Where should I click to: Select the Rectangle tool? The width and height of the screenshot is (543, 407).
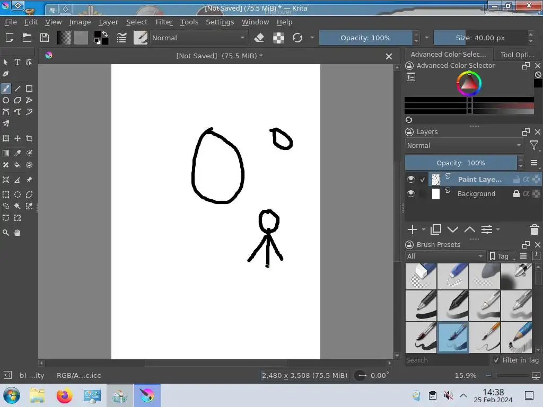29,89
